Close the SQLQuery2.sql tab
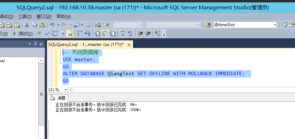This screenshot has height=139, width=295. [x=129, y=44]
